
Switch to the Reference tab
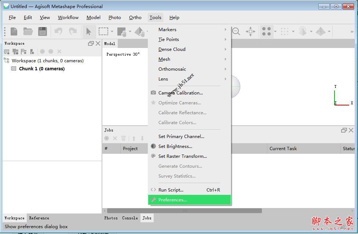39,218
